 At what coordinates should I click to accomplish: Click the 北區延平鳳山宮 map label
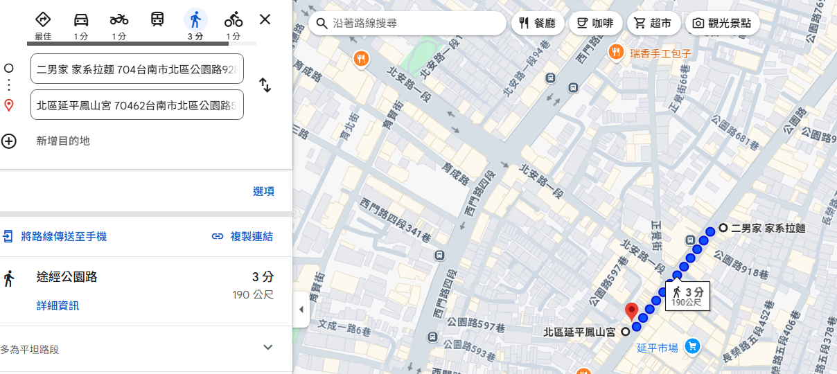pyautogui.click(x=579, y=332)
